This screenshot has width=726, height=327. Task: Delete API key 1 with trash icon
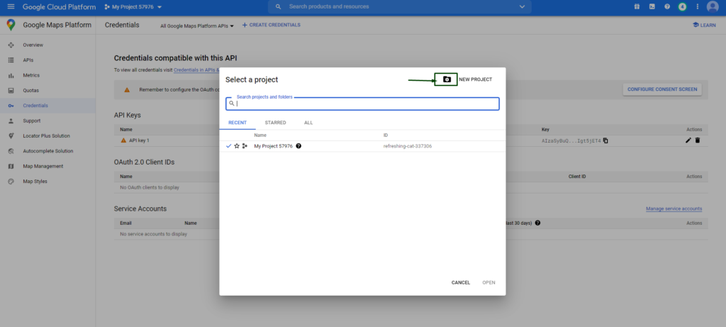pos(698,140)
